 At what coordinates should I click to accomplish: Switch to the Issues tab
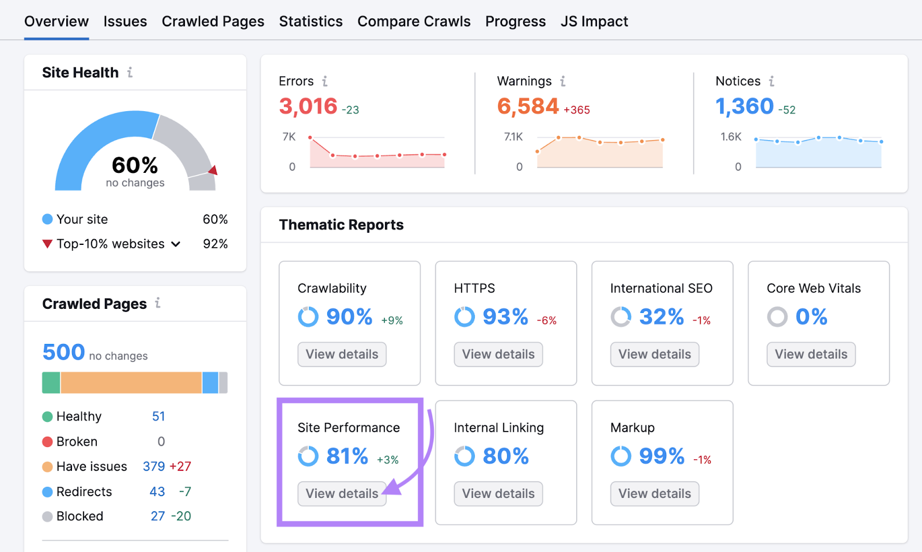click(x=125, y=21)
